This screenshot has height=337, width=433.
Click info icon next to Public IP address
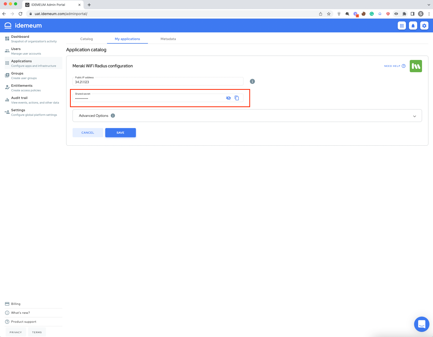tap(252, 81)
